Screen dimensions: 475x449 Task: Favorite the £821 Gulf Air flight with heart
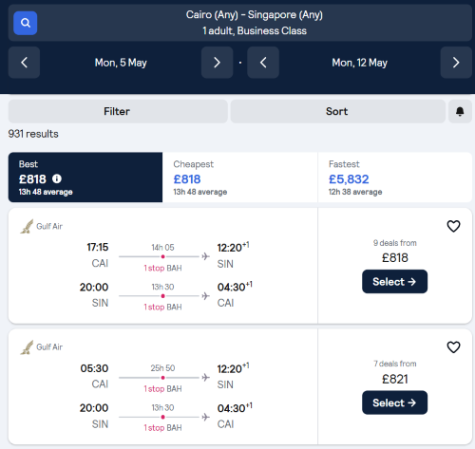(x=453, y=347)
